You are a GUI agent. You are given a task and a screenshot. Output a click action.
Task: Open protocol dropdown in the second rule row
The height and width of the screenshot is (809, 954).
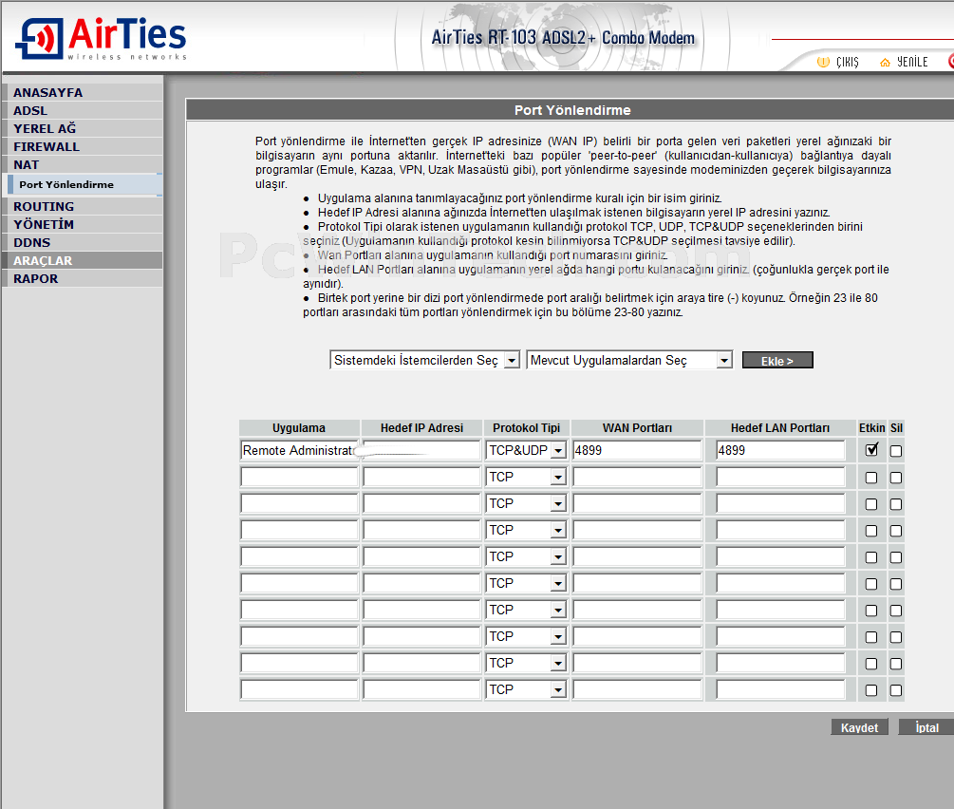[526, 478]
